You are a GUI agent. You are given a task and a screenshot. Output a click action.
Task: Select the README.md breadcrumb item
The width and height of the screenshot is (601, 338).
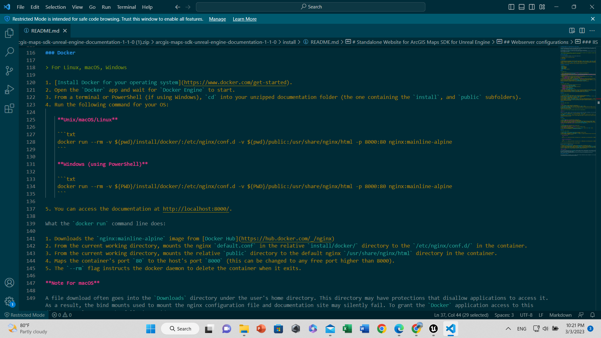point(325,42)
